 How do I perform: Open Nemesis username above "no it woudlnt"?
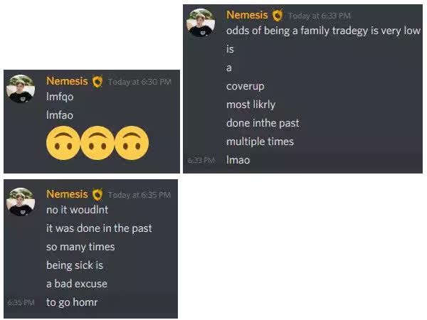pyautogui.click(x=68, y=193)
